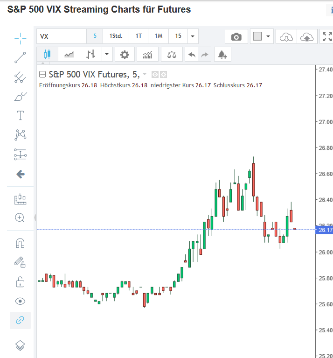The image size is (333, 358).
Task: Open the object tree layers icon
Action: [20, 345]
